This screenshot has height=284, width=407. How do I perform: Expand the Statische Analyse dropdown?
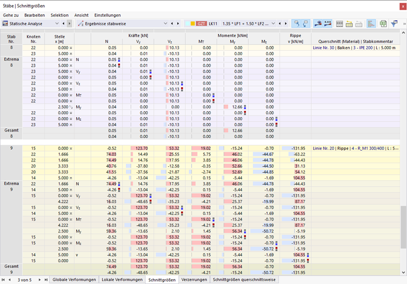pos(57,24)
